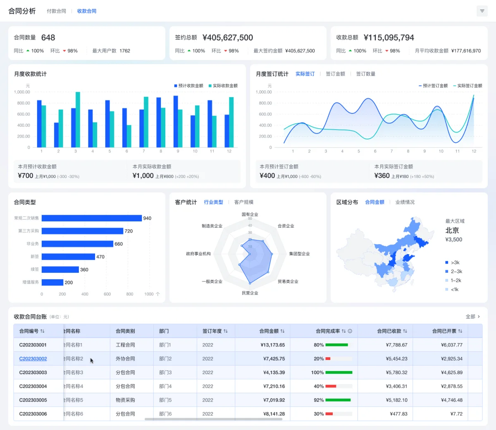Image resolution: width=496 pixels, height=430 pixels.
Task: Click the sort icon next to 签订年度
Action: point(226,331)
